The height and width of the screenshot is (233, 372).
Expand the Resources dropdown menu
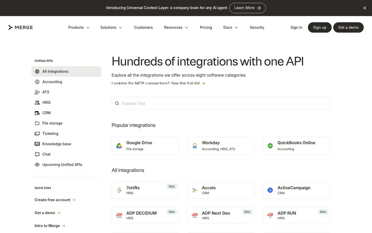point(176,27)
